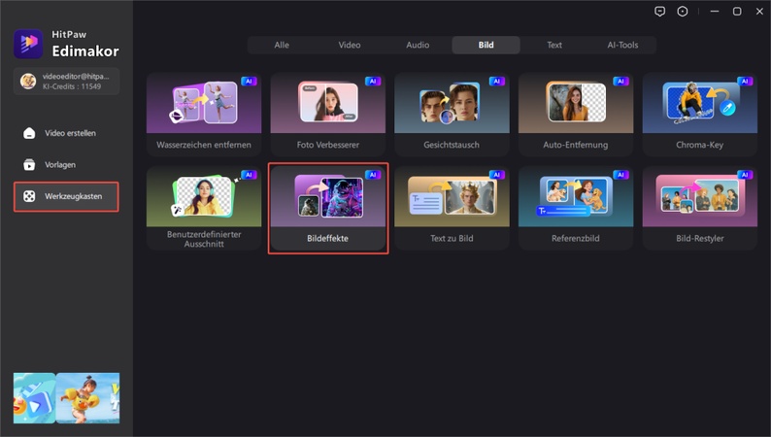Image resolution: width=771 pixels, height=437 pixels.
Task: Click the user avatar profile picture
Action: coord(28,81)
